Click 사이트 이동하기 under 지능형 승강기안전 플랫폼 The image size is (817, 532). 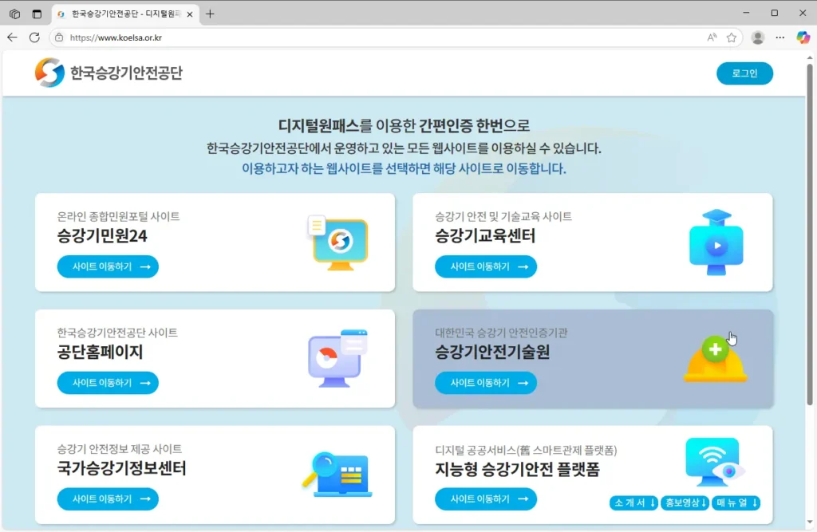(486, 499)
